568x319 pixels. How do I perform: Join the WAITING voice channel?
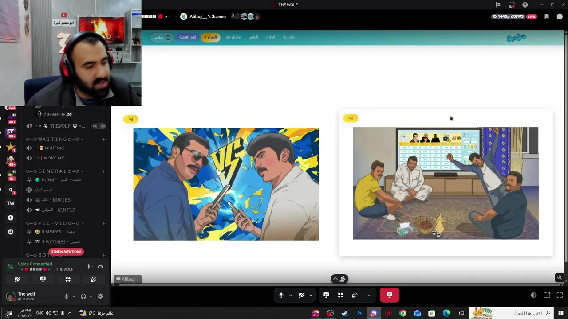67,148
